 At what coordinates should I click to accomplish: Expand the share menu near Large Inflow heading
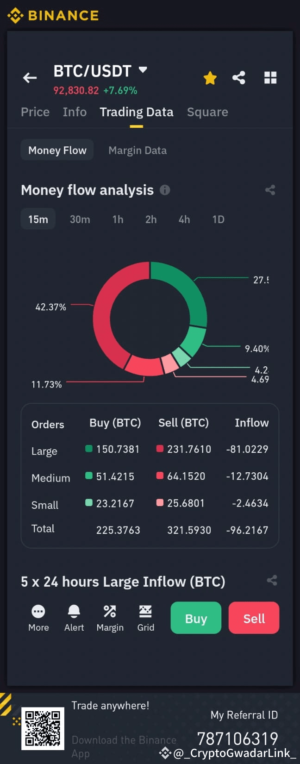[272, 580]
